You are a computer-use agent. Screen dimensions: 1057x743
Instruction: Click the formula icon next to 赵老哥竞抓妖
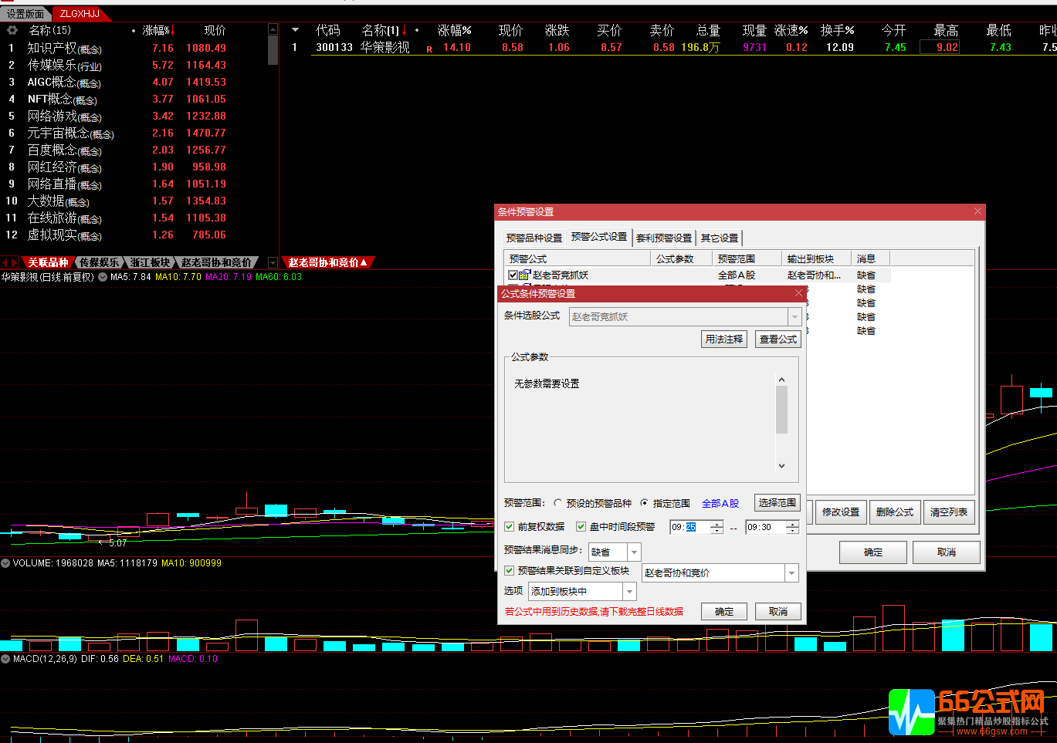pyautogui.click(x=524, y=275)
